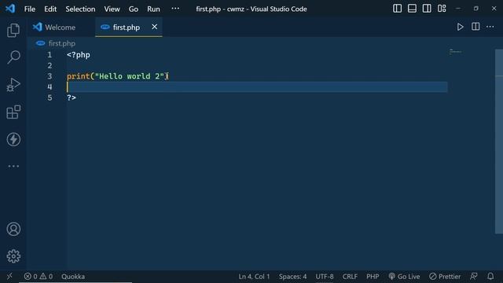Open the Thunder Client lightning icon
The width and height of the screenshot is (503, 283).
(13, 140)
